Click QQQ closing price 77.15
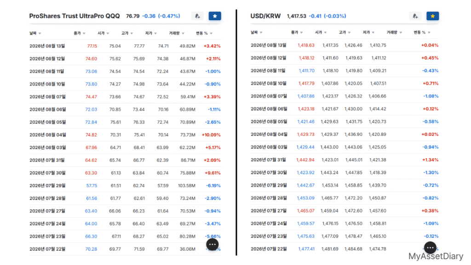Viewport: 471px width, 265px height. 92,46
